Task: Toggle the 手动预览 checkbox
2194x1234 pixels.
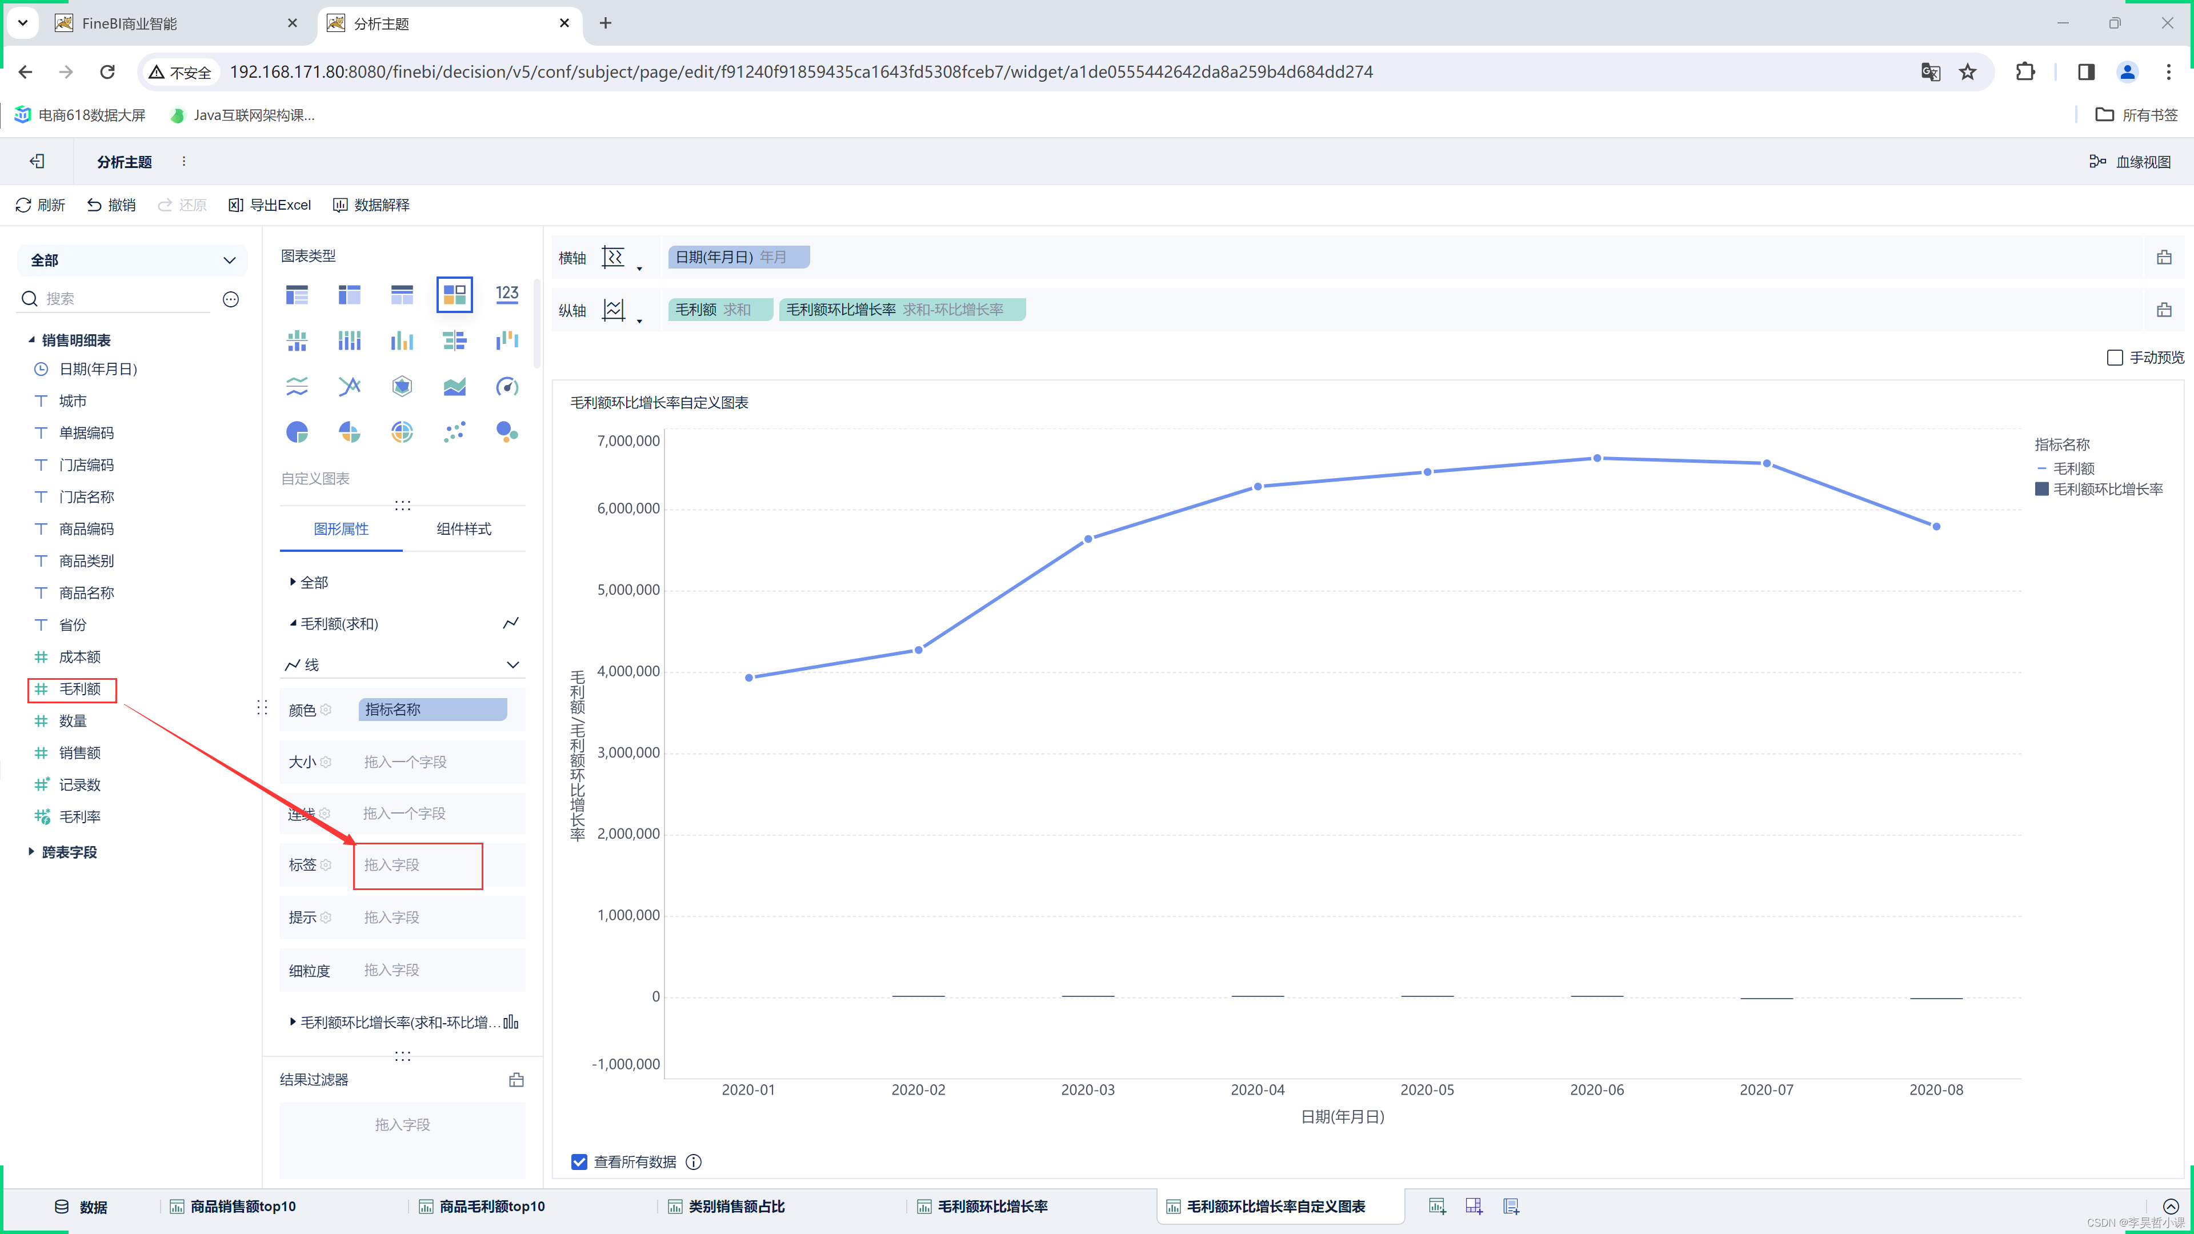Action: (2115, 358)
